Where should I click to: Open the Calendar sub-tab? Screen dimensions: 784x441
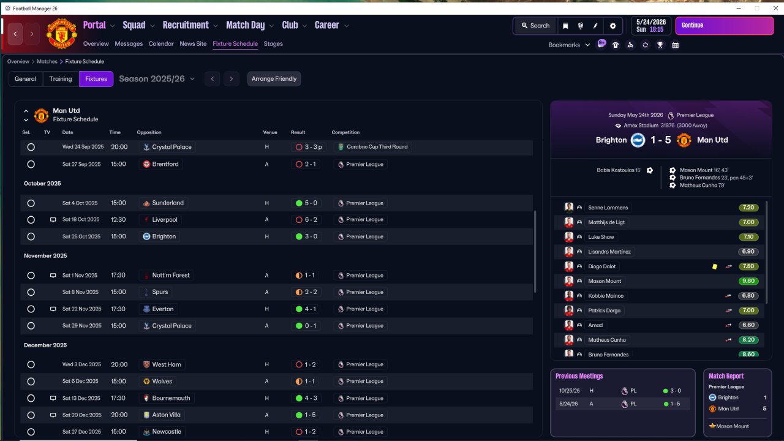tap(161, 44)
